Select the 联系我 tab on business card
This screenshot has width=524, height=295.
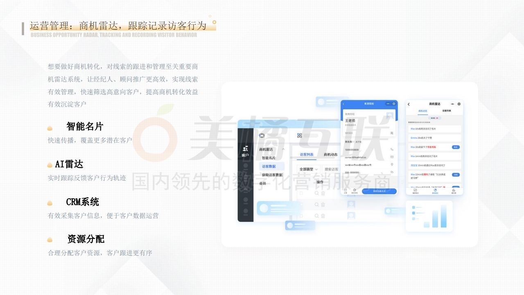348,142
